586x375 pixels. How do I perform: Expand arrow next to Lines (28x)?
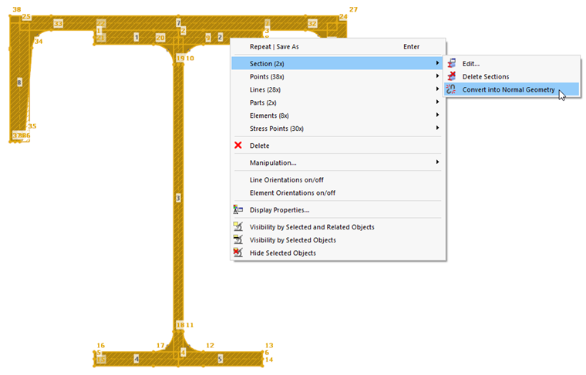(437, 89)
